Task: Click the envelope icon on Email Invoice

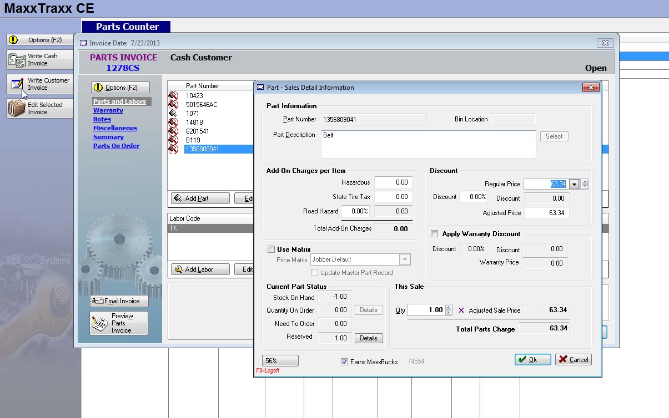Action: click(97, 301)
